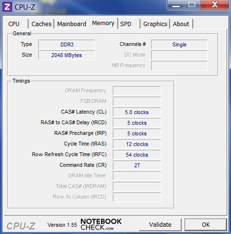The image size is (231, 234).
Task: Click the tRCD value field of 5 clocks
Action: pyautogui.click(x=137, y=123)
